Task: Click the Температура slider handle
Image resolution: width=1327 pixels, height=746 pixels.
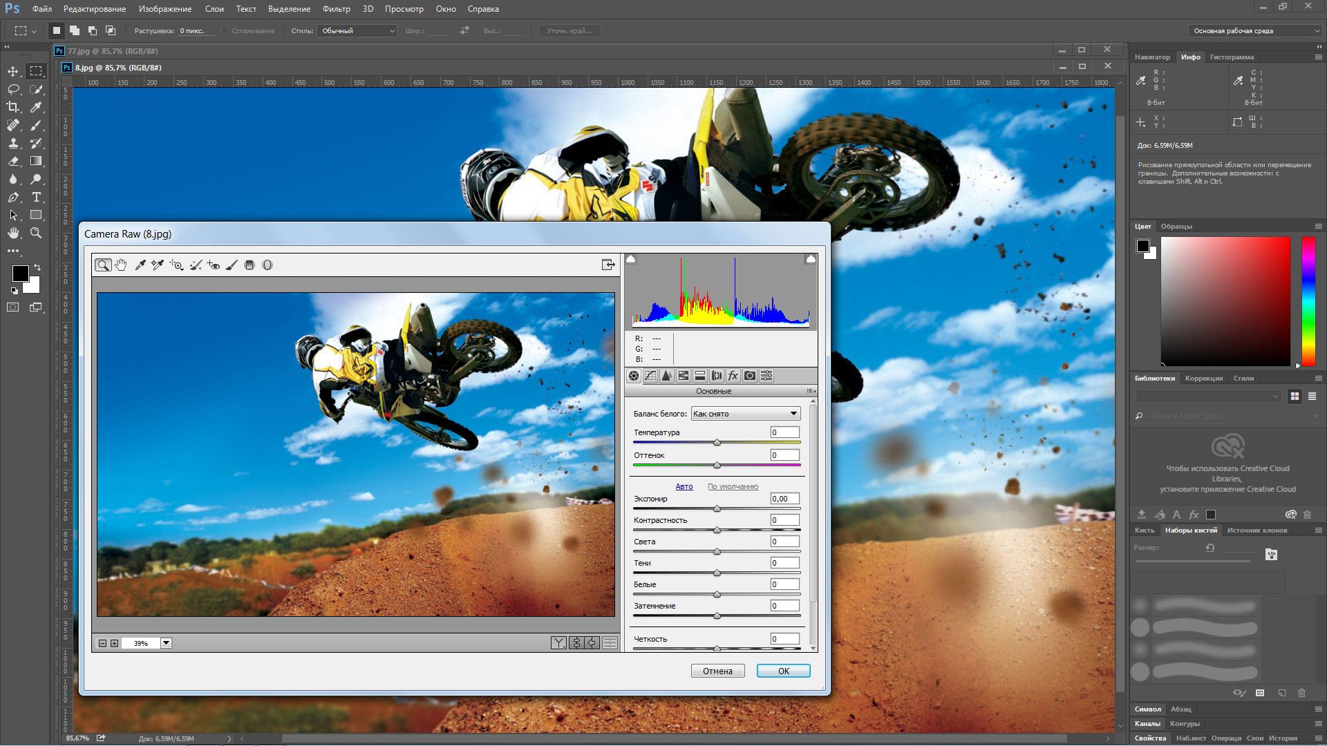Action: (717, 443)
